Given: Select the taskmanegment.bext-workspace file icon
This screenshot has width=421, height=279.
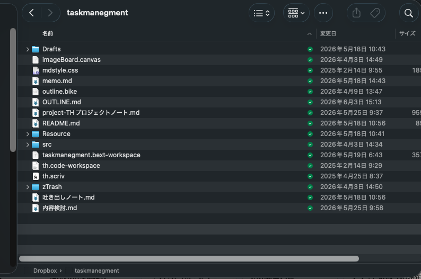Looking at the screenshot, I should coord(36,155).
